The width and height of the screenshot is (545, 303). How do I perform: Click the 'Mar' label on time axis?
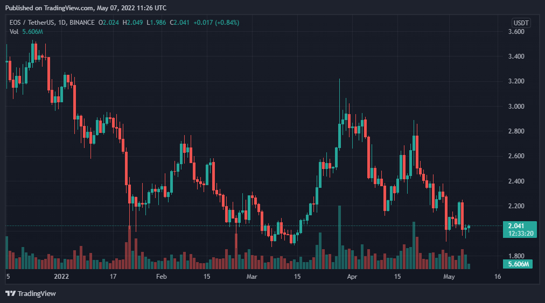[251, 277]
